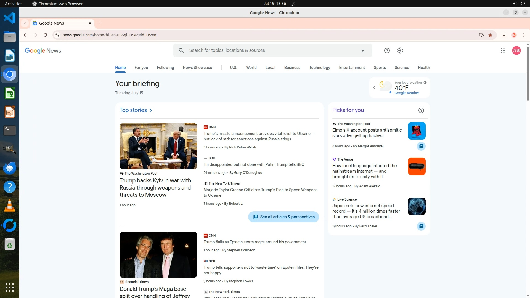This screenshot has height=298, width=530.
Task: Reload the Google News page
Action: click(x=45, y=35)
